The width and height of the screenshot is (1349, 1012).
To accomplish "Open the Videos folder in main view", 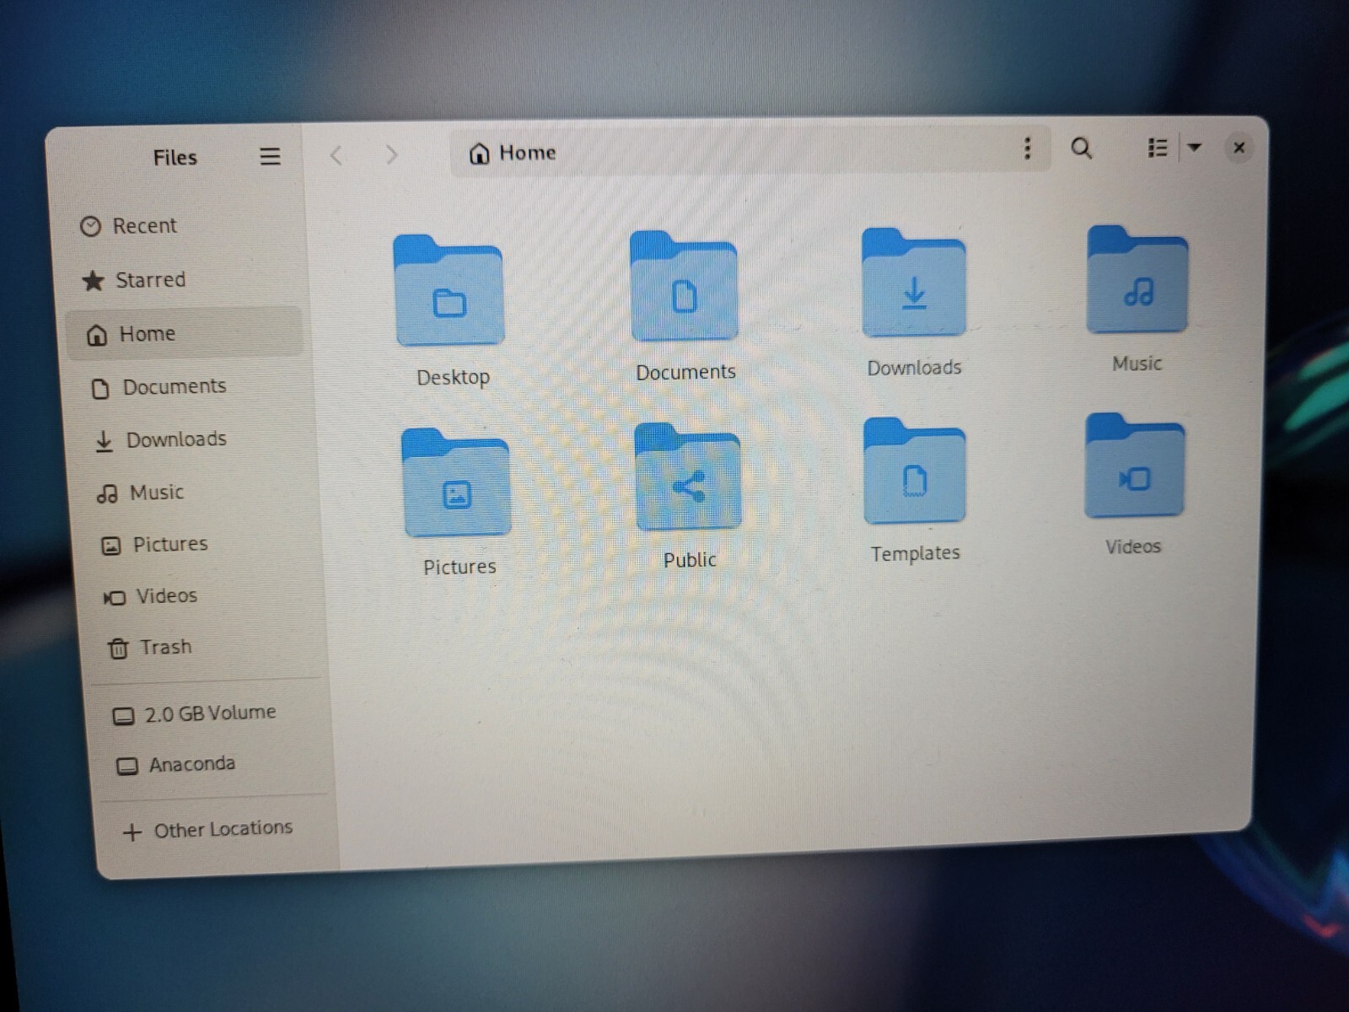I will 1135,466.
